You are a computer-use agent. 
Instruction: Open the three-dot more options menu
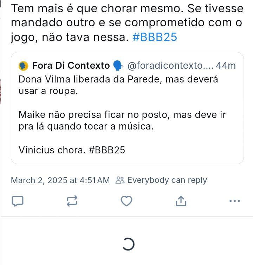pyautogui.click(x=234, y=201)
